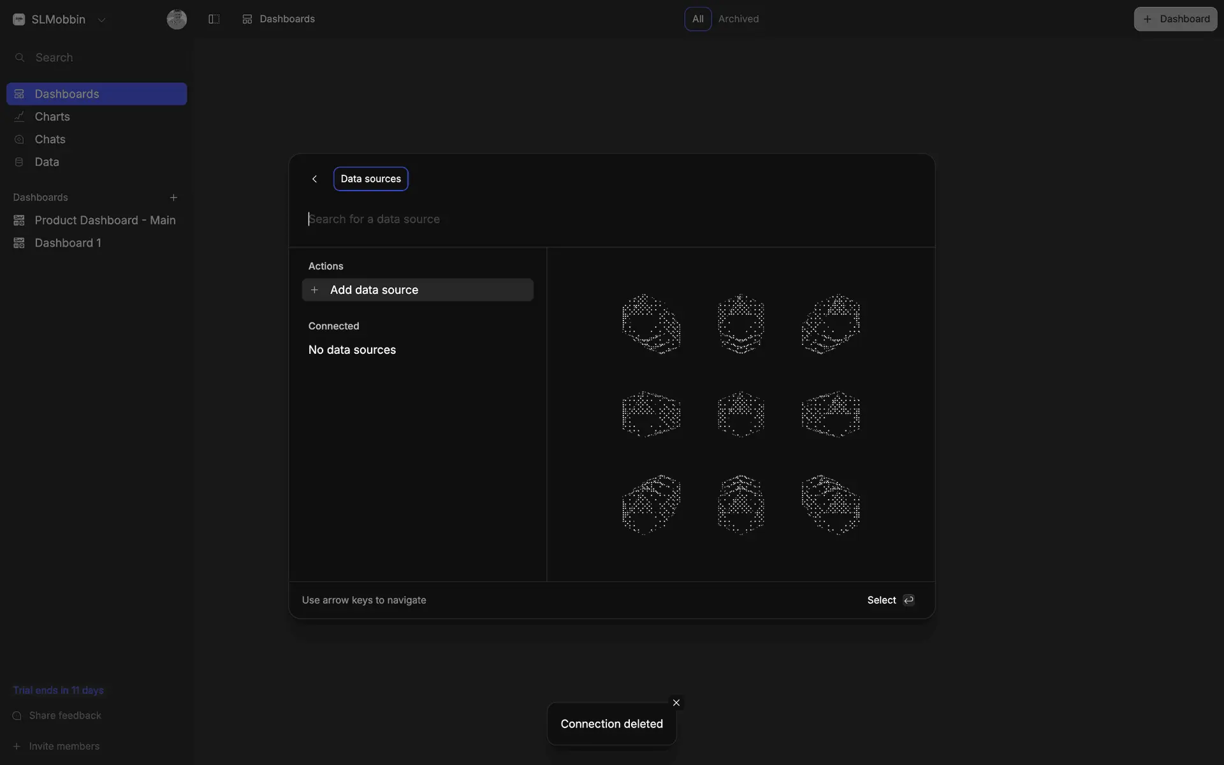Go to Data in sidebar
This screenshot has height=765, width=1224.
47,162
